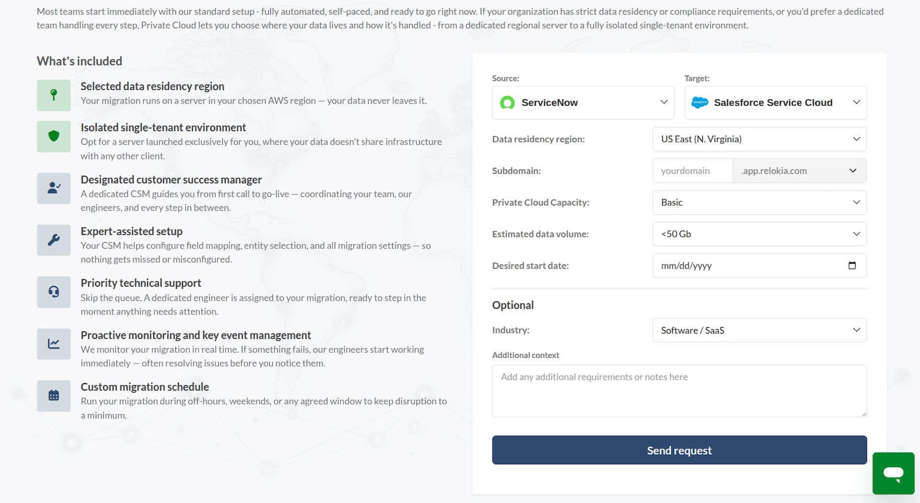Click the wrench expert-assisted setup icon
This screenshot has height=503, width=920.
[54, 240]
